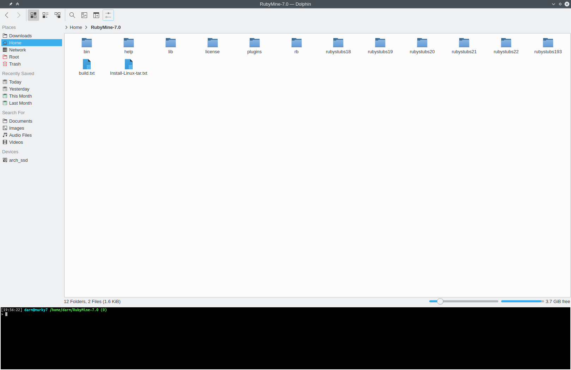Go forward with the forward arrow
Viewport: 571px width, 370px height.
(x=19, y=15)
